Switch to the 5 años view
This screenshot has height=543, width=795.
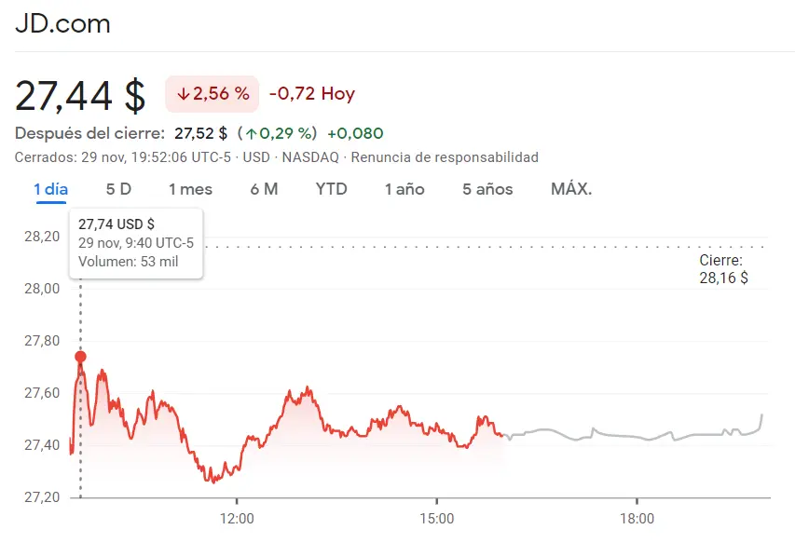pyautogui.click(x=486, y=189)
